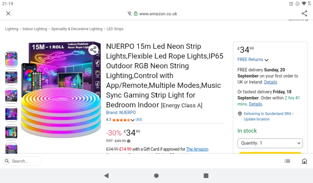Open the Indoor Lighting breadcrumb

pyautogui.click(x=35, y=29)
